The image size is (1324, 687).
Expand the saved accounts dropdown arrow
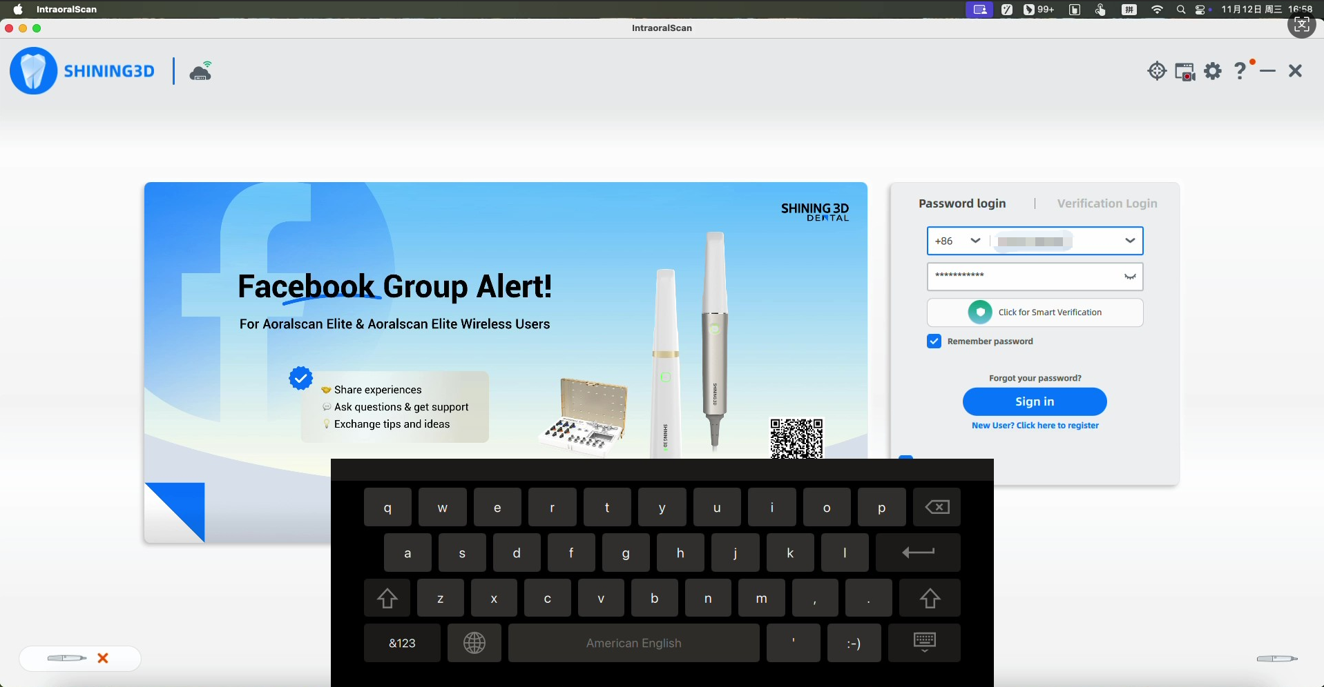(1131, 241)
